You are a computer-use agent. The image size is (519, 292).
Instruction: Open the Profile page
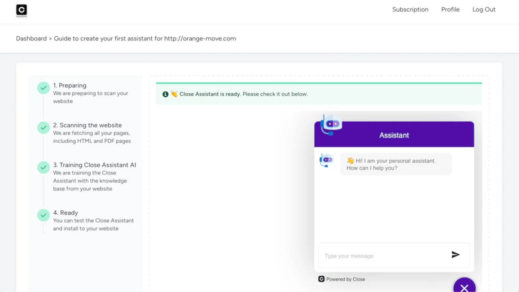click(450, 9)
